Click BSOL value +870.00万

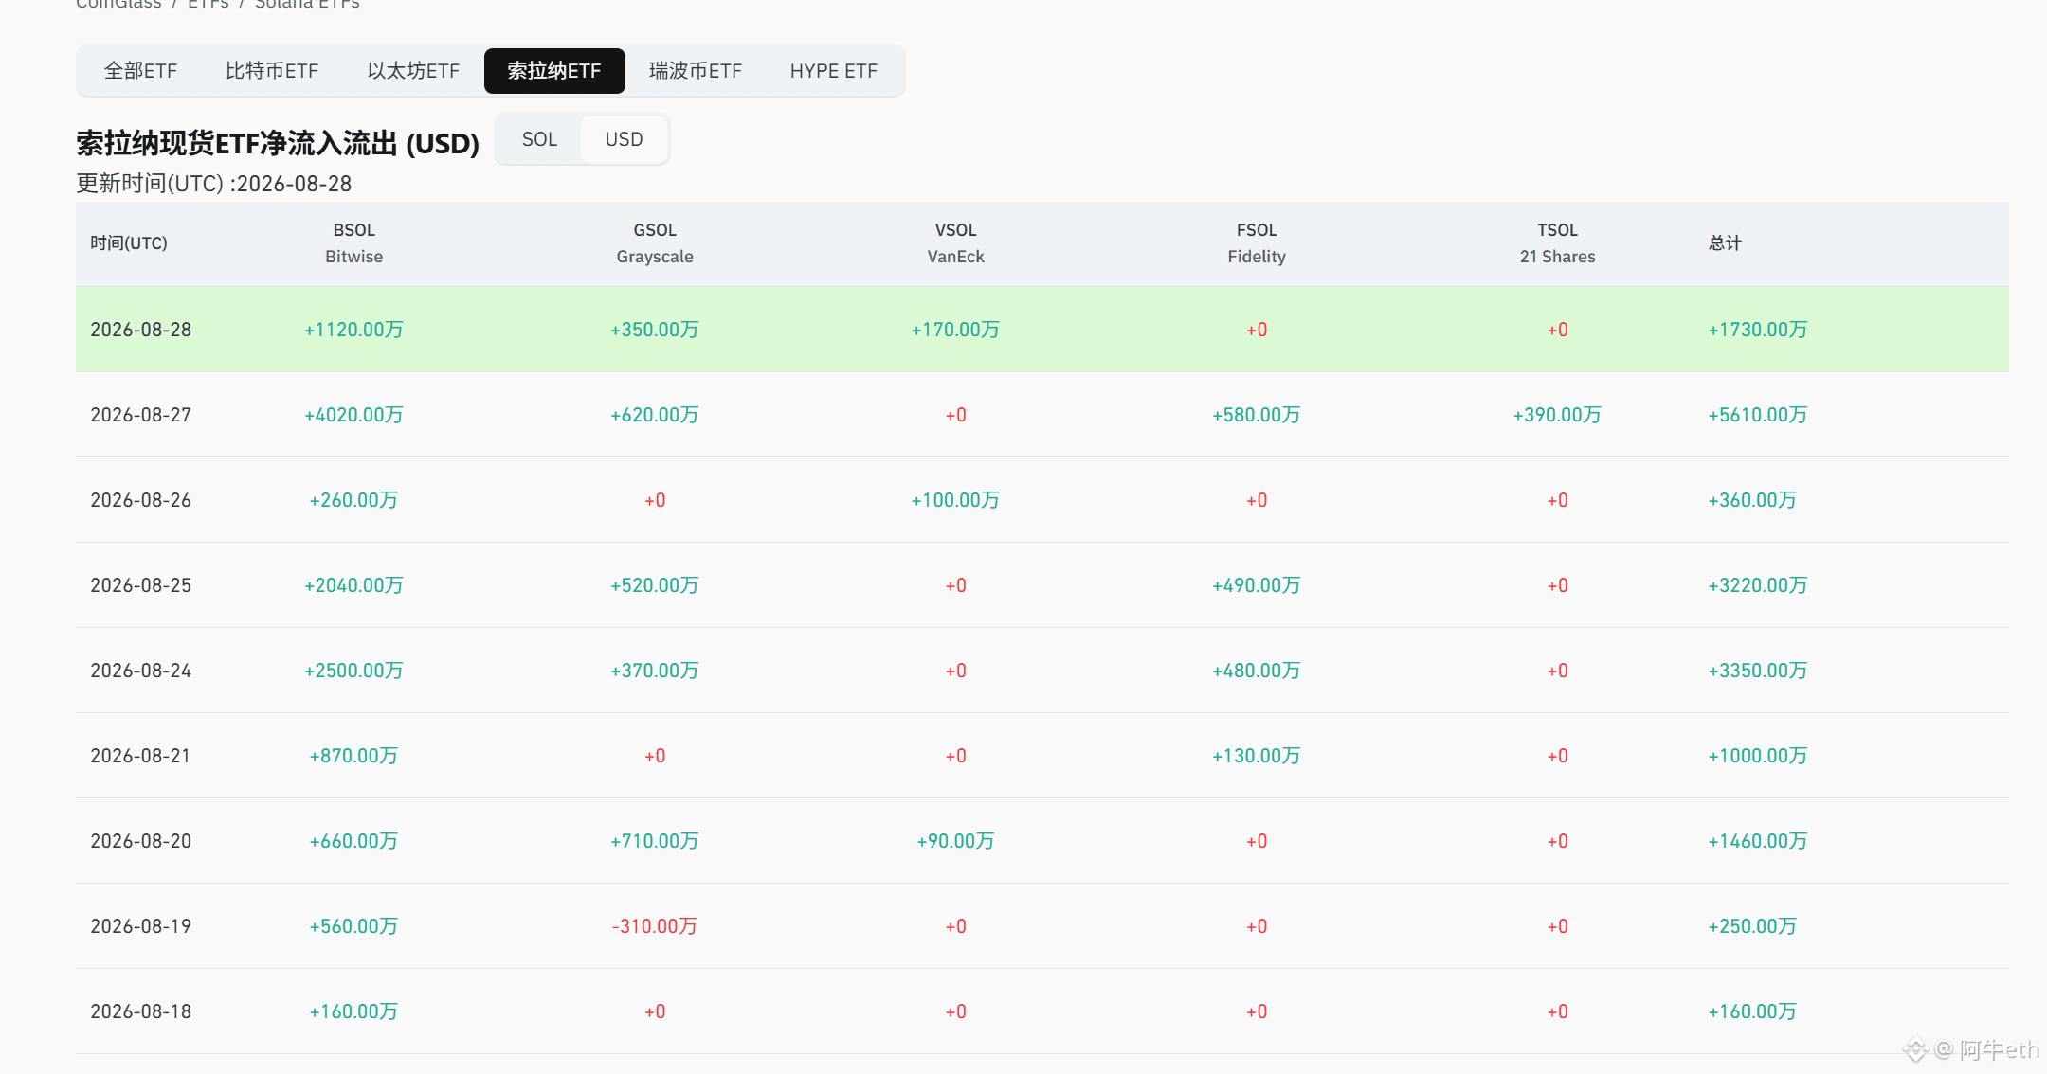pyautogui.click(x=353, y=756)
